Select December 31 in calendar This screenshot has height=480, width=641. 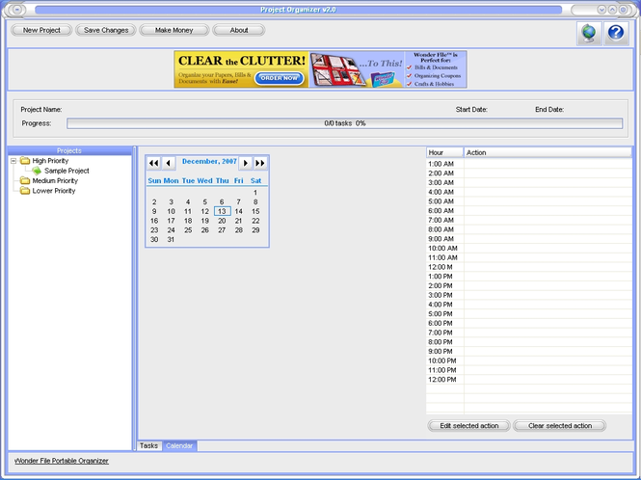coord(171,240)
